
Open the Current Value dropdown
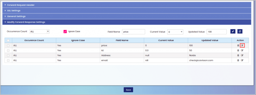point(175,32)
